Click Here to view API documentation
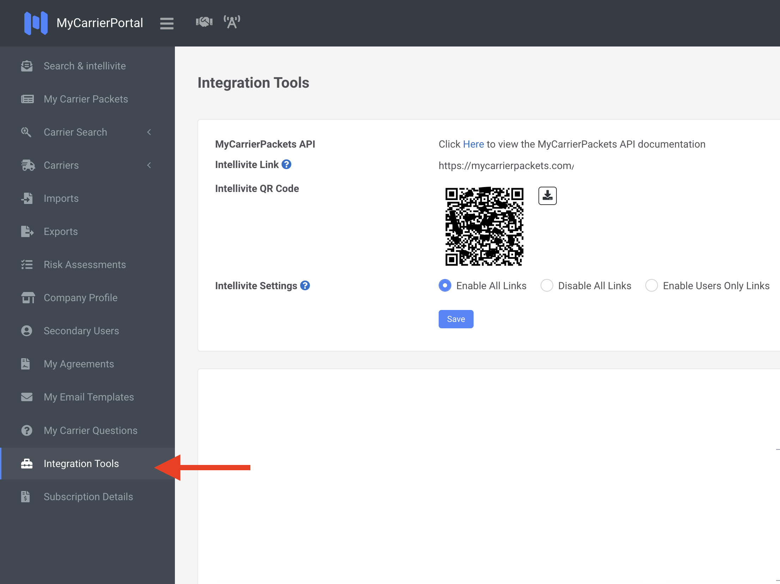The width and height of the screenshot is (780, 584). point(473,144)
